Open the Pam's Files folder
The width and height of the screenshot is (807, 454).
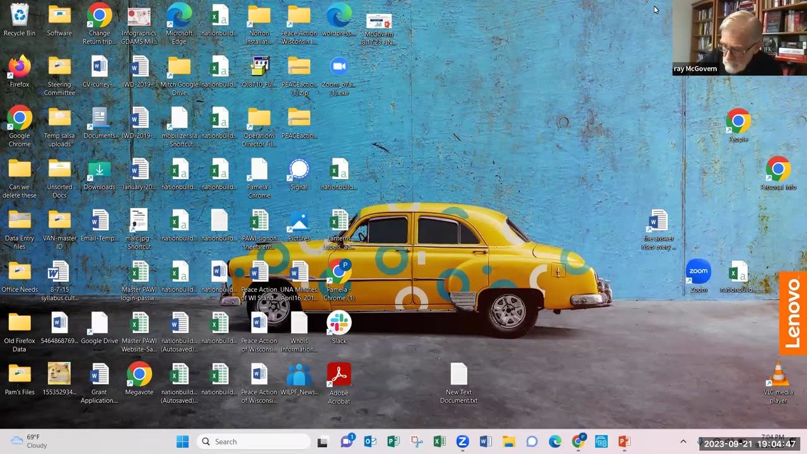click(x=20, y=379)
